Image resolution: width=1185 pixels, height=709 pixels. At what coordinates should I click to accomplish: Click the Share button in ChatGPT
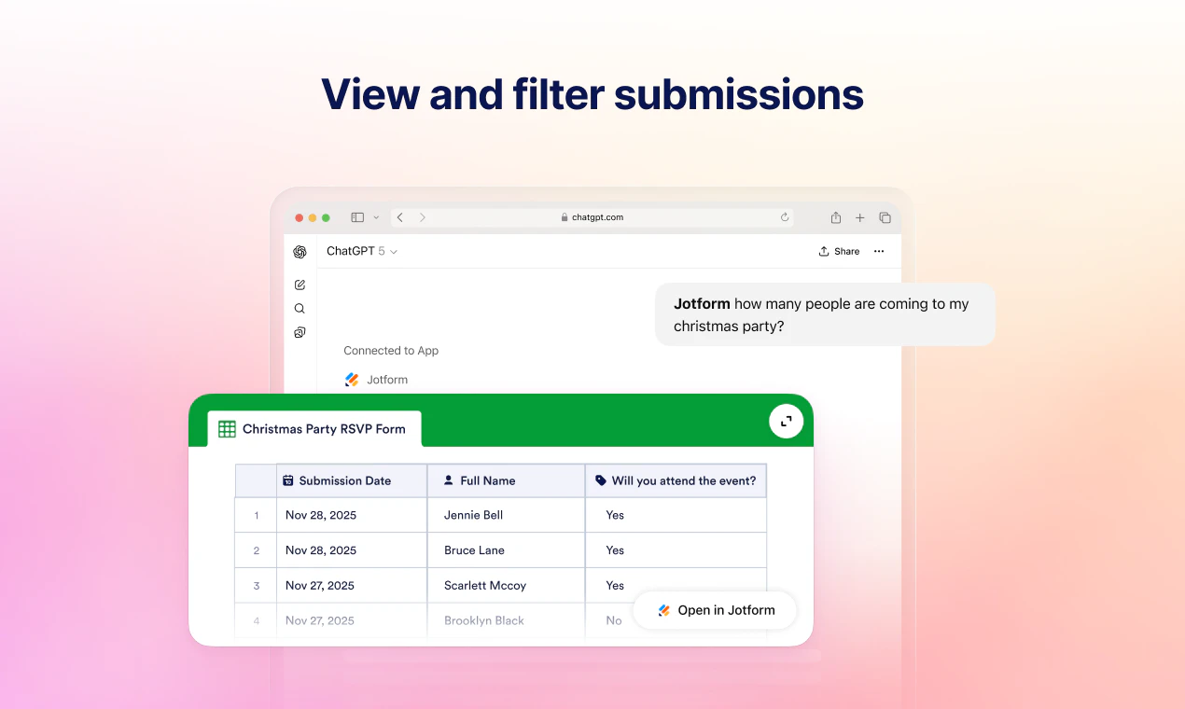[838, 251]
